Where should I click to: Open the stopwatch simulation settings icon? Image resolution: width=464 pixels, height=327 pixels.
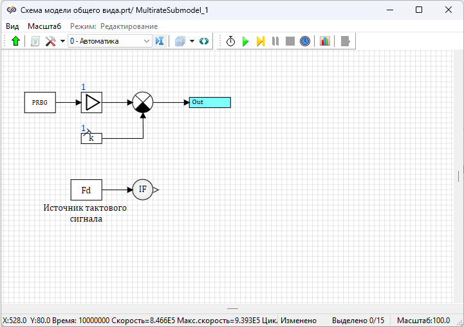pos(230,41)
